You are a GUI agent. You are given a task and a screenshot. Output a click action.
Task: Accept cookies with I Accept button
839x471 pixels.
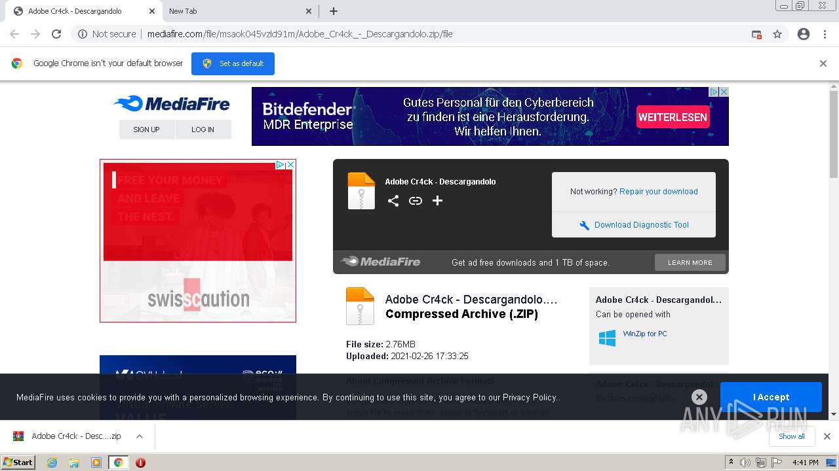pos(771,397)
